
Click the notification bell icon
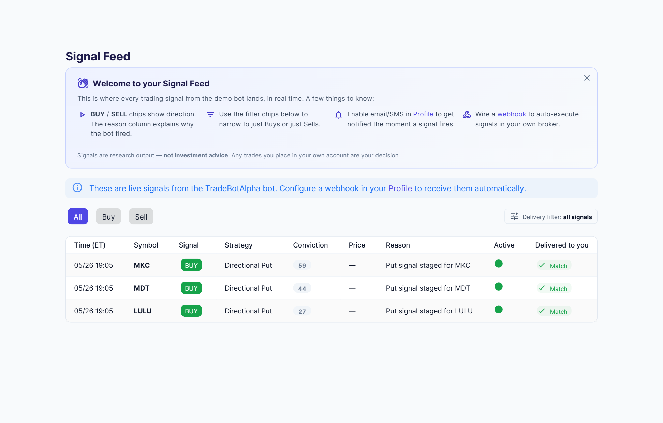click(338, 115)
